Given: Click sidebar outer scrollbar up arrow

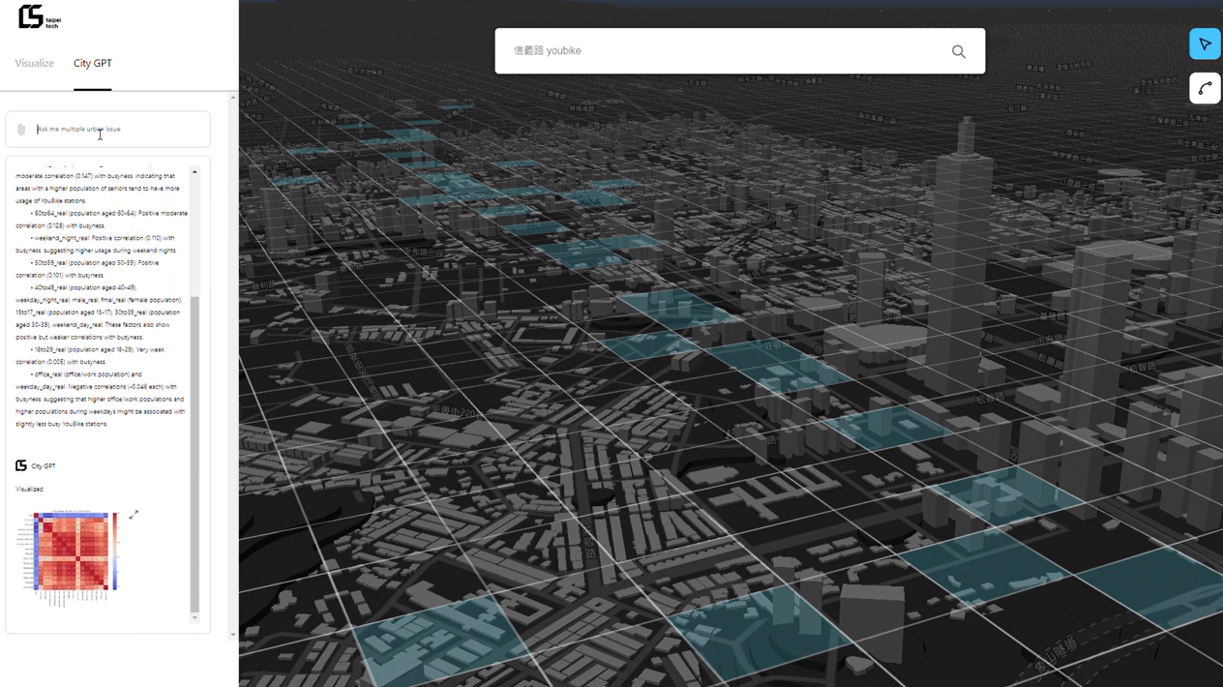Looking at the screenshot, I should [x=232, y=98].
